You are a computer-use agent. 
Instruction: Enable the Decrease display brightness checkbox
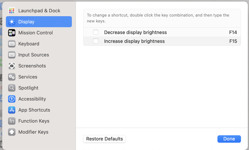(96, 32)
